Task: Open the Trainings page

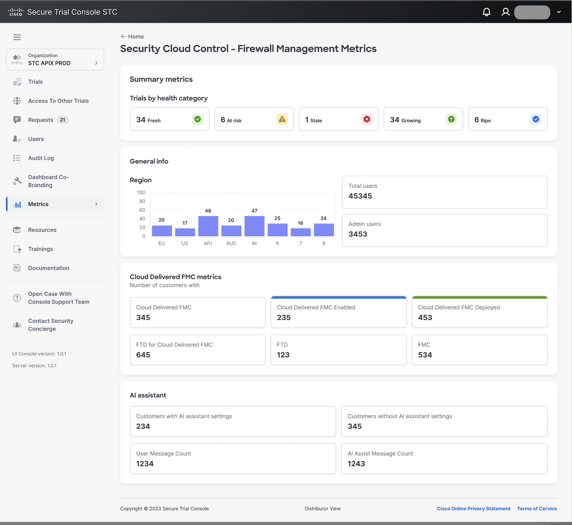Action: coord(41,249)
